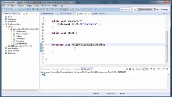Collapse the src folder node
172x97 pixels.
pyautogui.click(x=6, y=27)
